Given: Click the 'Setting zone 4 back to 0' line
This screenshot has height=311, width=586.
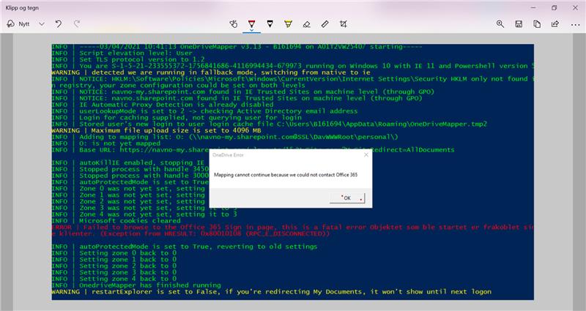Looking at the screenshot, I should (114, 279).
